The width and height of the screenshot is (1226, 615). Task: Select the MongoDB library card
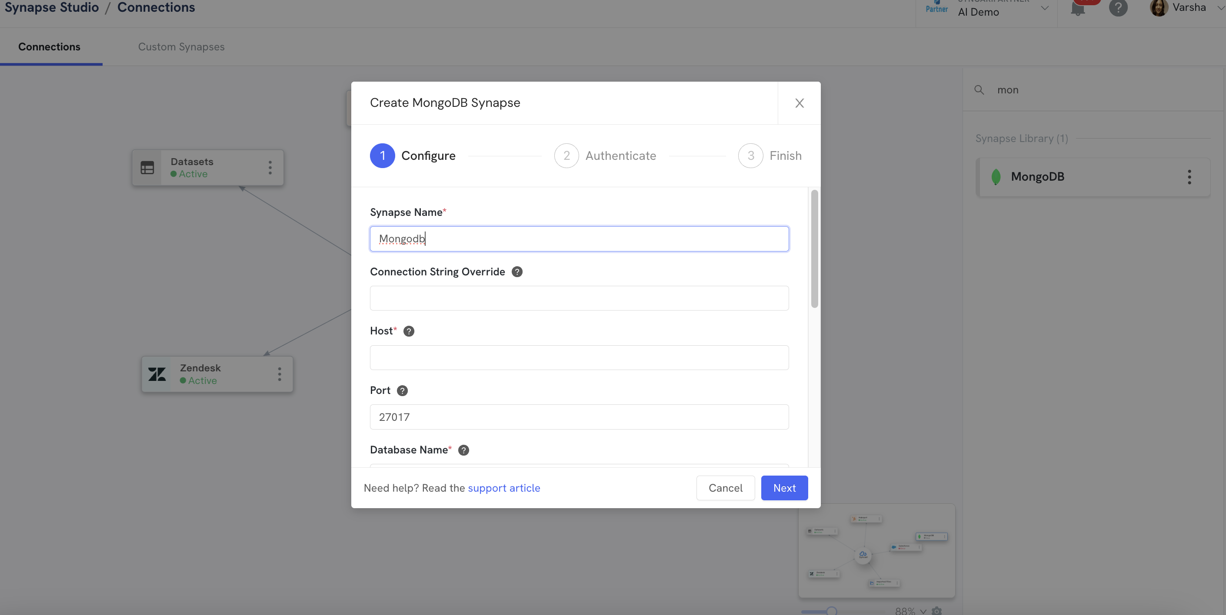(1093, 177)
